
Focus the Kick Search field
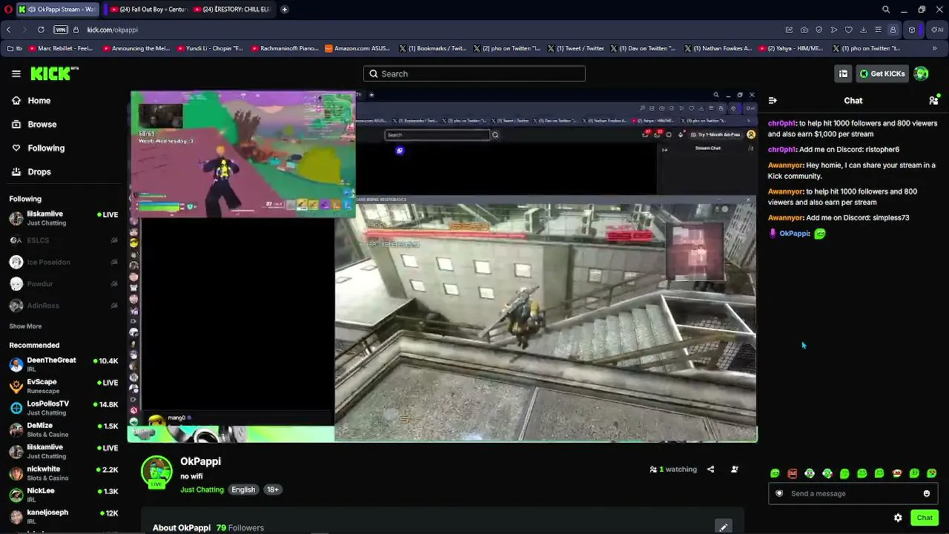click(x=474, y=73)
